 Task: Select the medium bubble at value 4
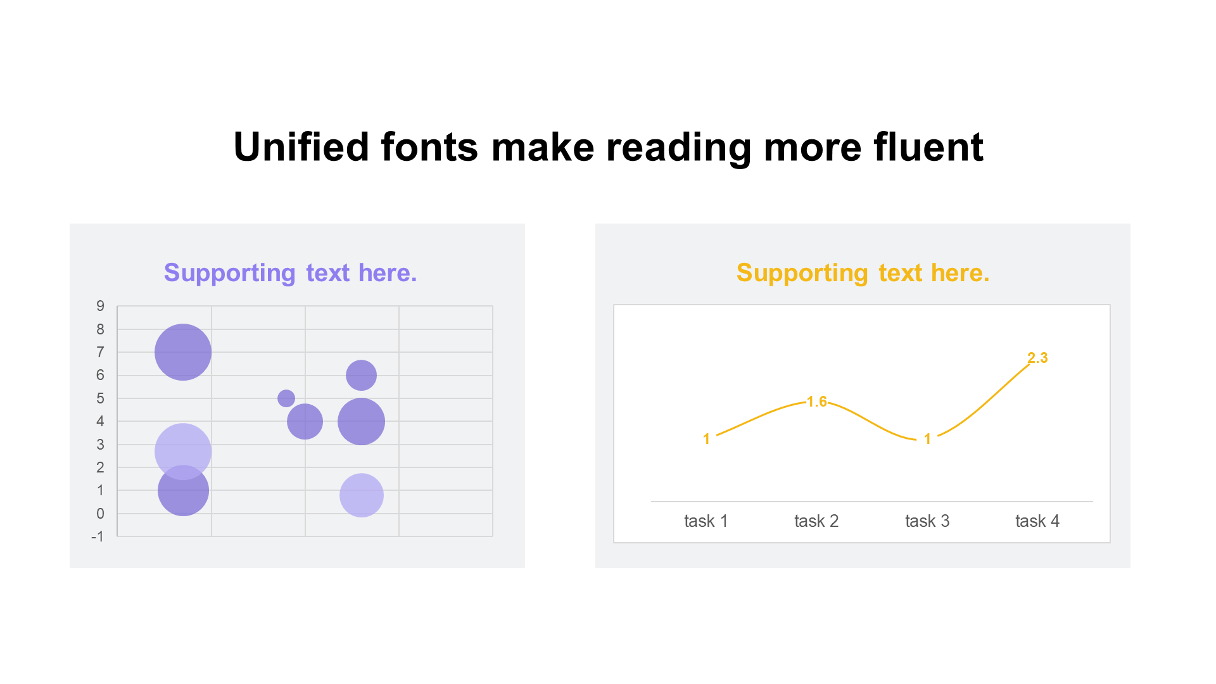(305, 422)
